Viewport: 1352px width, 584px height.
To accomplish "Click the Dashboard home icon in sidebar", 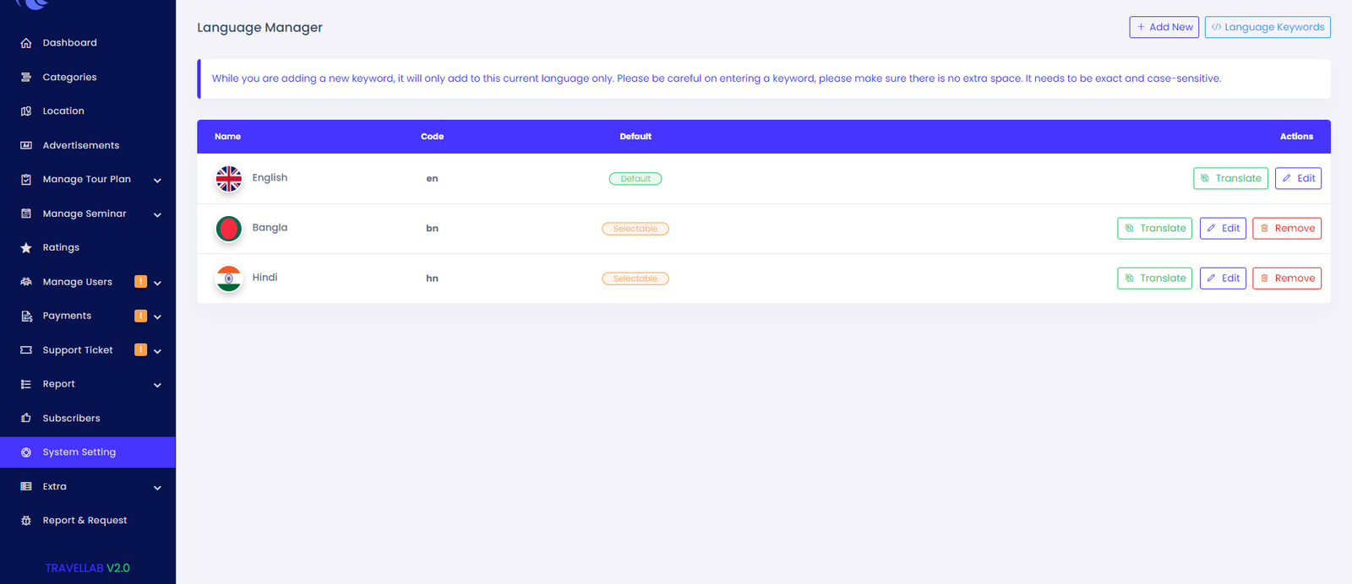I will click(x=26, y=43).
